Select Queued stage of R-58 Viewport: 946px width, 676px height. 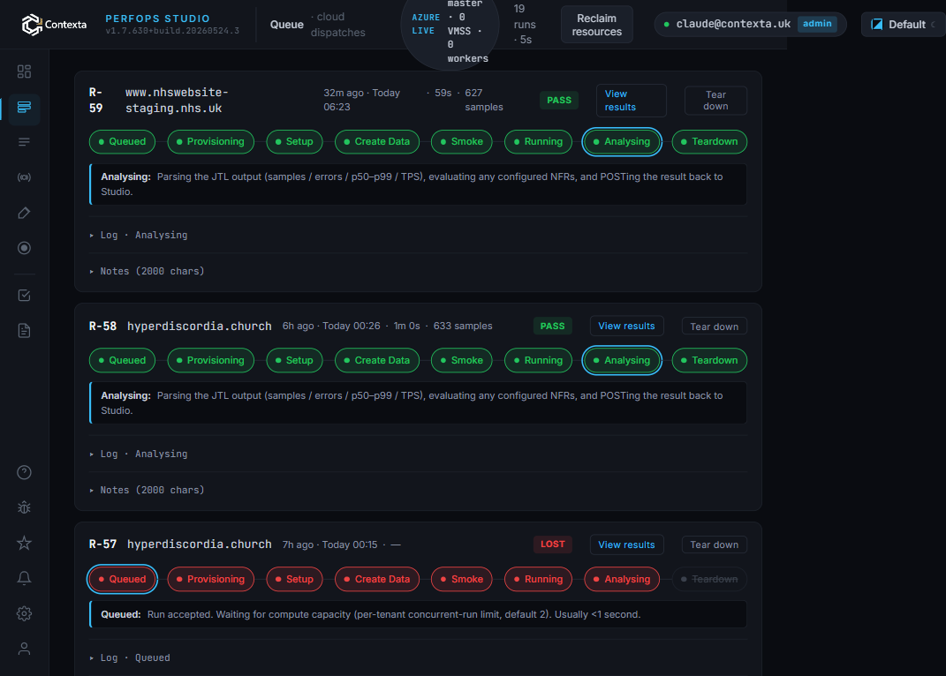click(x=123, y=361)
